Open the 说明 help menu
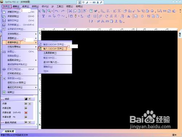The height and width of the screenshot is (137, 182). click(x=79, y=7)
